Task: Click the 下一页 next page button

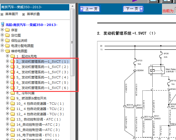Action: (x=133, y=9)
